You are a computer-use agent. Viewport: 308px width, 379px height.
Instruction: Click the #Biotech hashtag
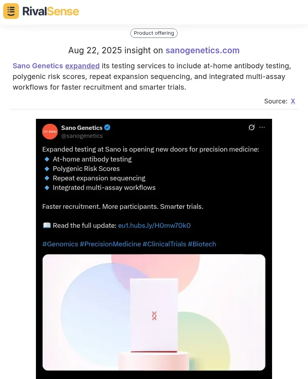[202, 244]
